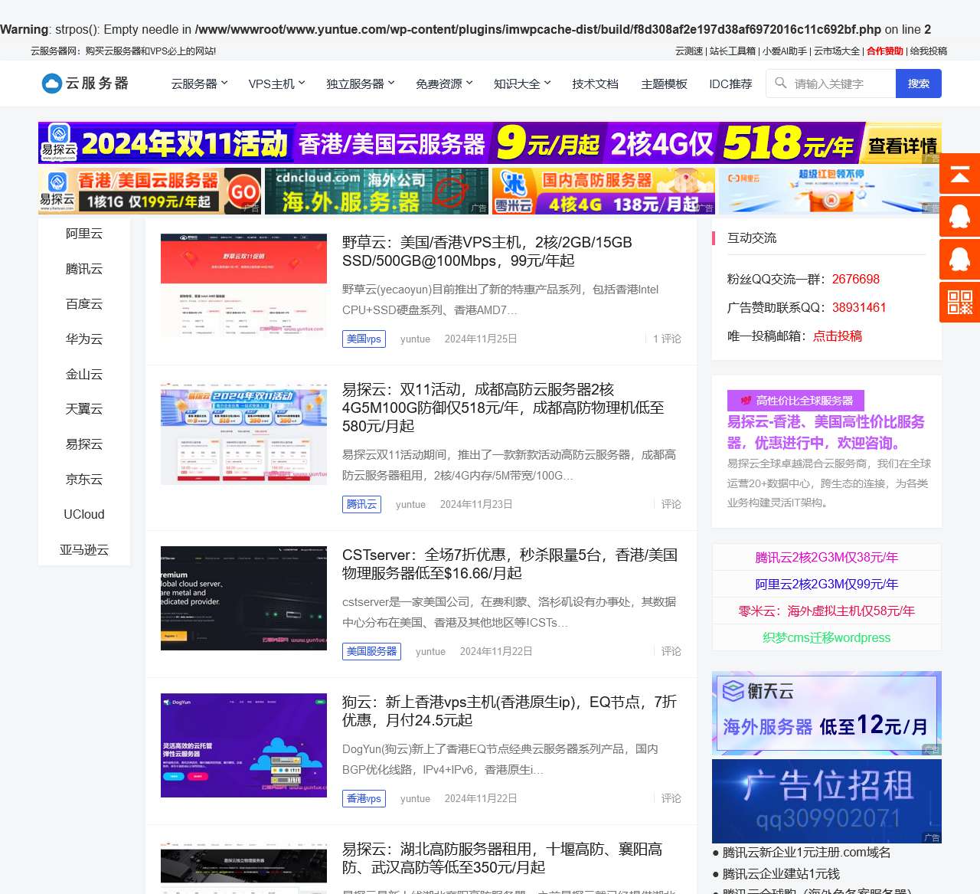Image resolution: width=980 pixels, height=894 pixels.
Task: Open the 云测速 top link
Action: point(689,51)
